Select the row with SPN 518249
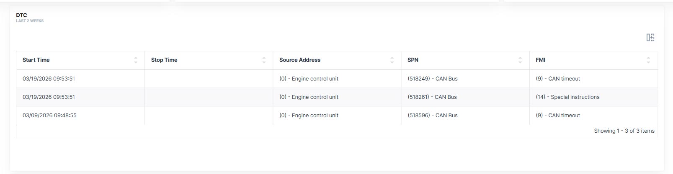This screenshot has width=673, height=174. click(x=432, y=78)
